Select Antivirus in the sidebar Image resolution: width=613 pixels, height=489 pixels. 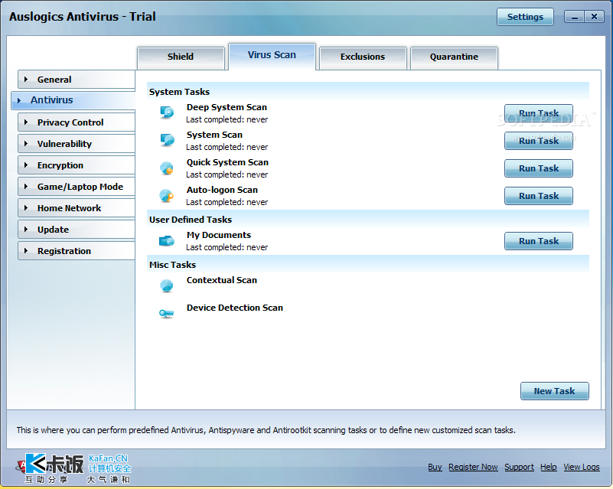(x=73, y=100)
